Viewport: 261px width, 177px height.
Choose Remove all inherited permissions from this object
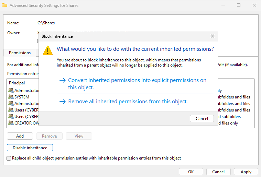(128, 102)
